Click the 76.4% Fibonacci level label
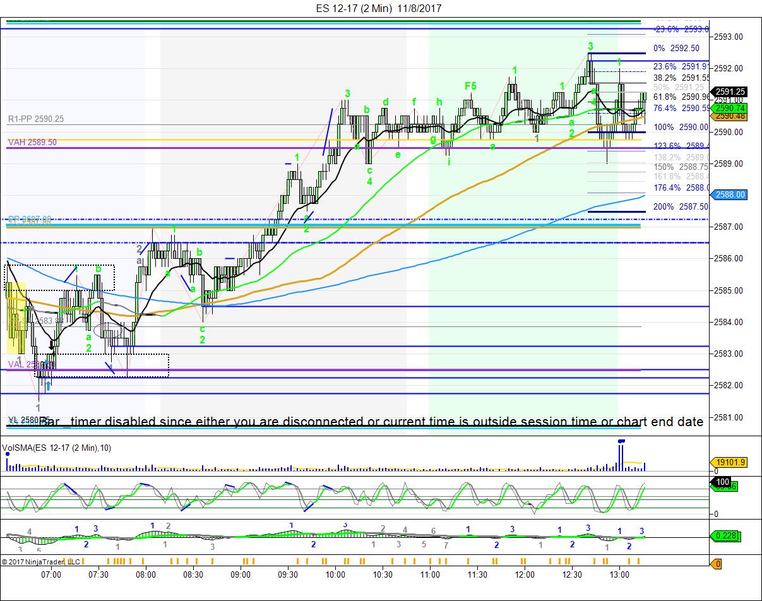The image size is (762, 601). coord(681,108)
